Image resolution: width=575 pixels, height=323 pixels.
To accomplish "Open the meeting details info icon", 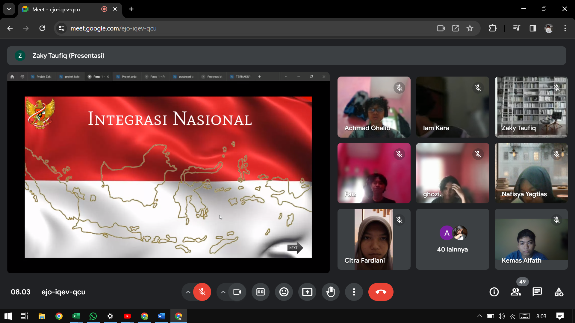I will point(494,292).
